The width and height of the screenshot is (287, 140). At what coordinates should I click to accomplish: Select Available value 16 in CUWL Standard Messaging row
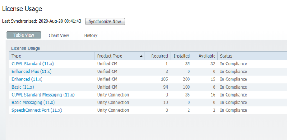pyautogui.click(x=213, y=95)
